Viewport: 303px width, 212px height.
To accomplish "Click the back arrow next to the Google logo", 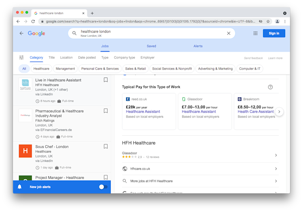I will [21, 33].
